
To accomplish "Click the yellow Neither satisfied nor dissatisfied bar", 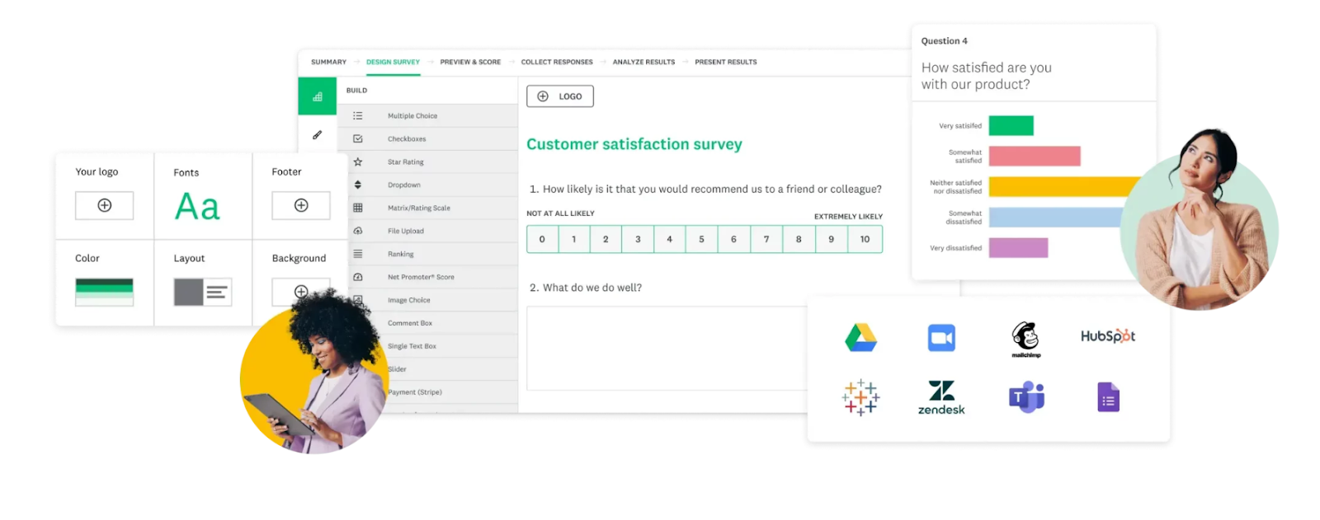I will pyautogui.click(x=1064, y=186).
